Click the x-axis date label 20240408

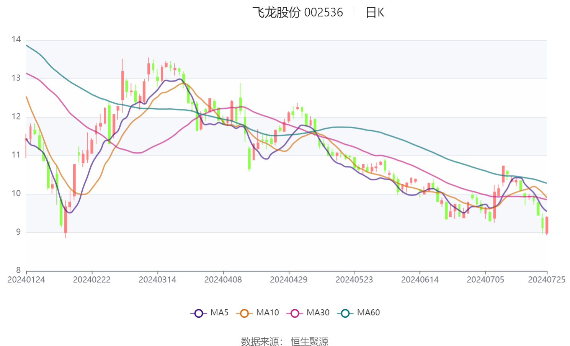coord(223,280)
